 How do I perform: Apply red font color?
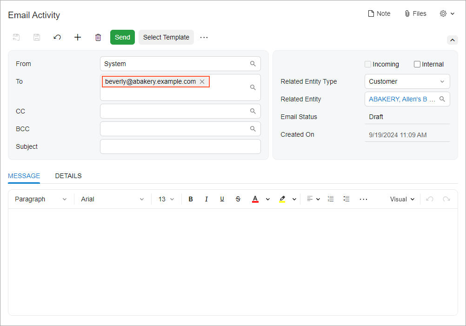pyautogui.click(x=255, y=199)
